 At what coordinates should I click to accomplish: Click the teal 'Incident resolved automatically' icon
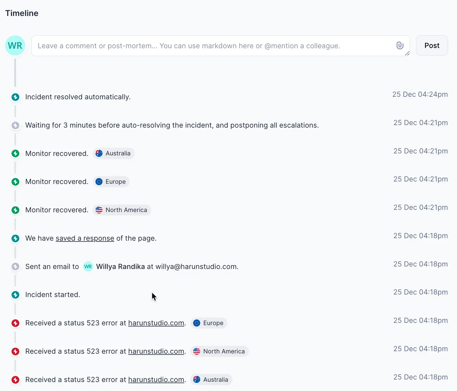(x=15, y=97)
